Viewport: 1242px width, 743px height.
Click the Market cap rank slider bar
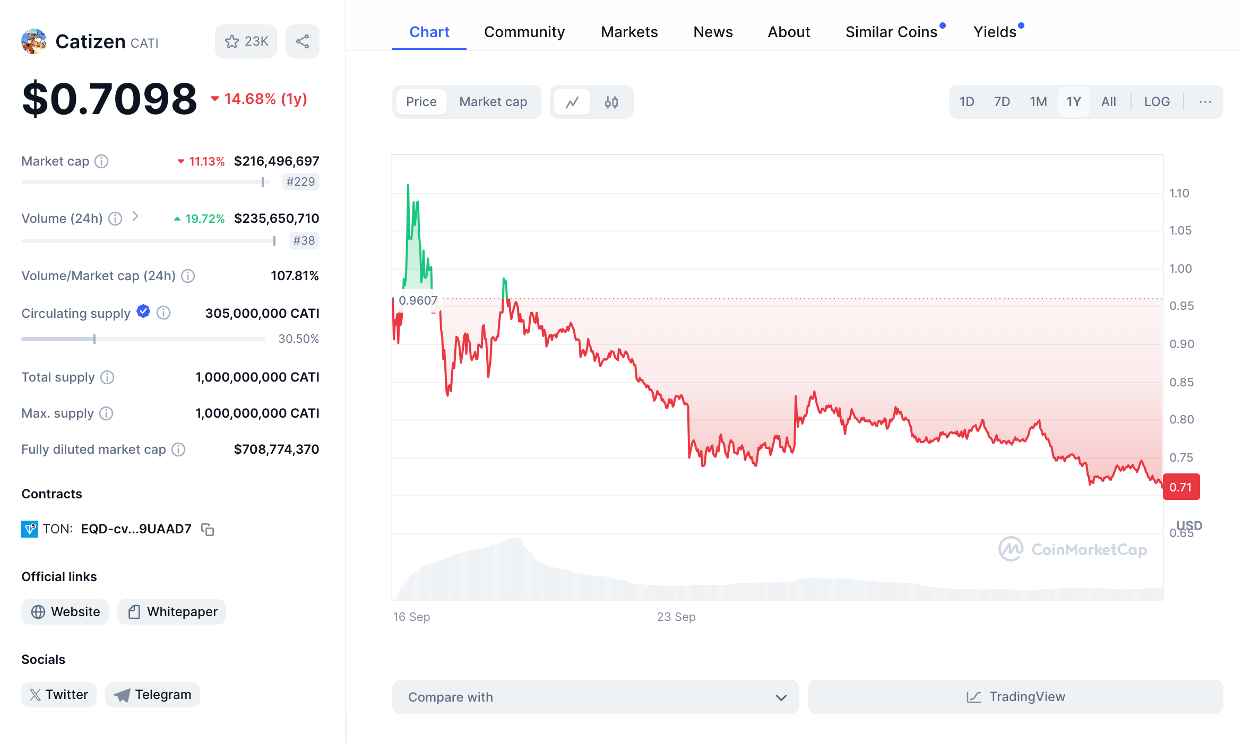coord(145,182)
